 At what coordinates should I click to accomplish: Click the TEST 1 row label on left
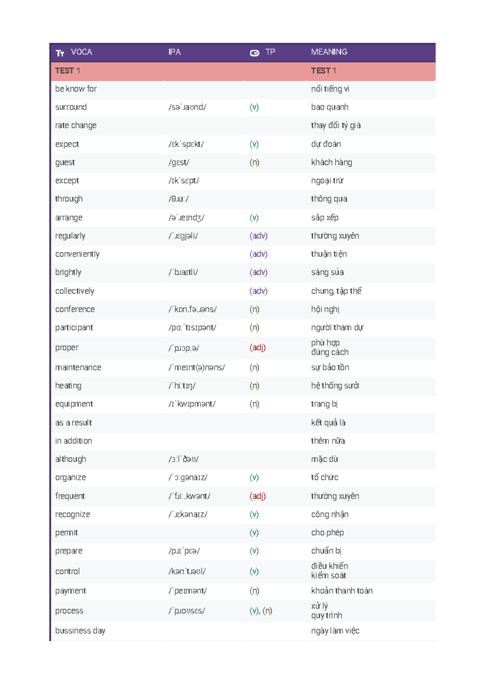pyautogui.click(x=67, y=71)
